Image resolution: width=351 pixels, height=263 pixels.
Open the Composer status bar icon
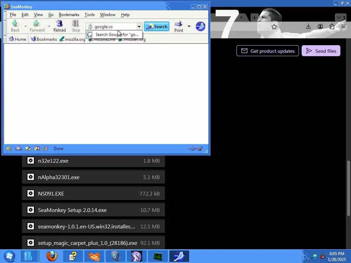28,149
